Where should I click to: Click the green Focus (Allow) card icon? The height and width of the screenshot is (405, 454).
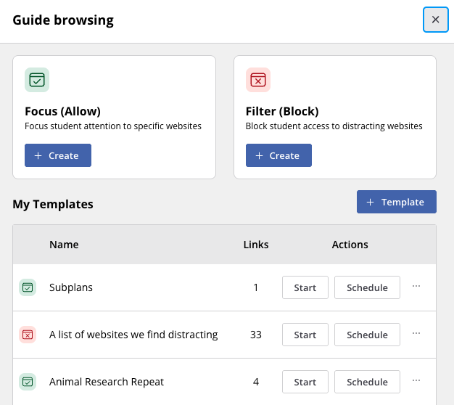(37, 80)
